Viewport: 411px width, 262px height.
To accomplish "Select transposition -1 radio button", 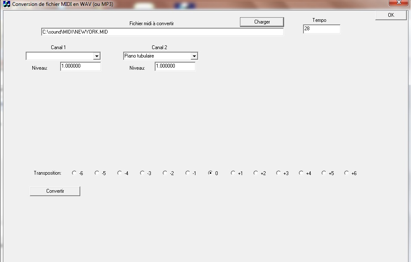I will (x=187, y=173).
